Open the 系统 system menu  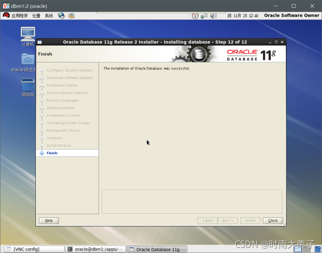[x=49, y=16]
